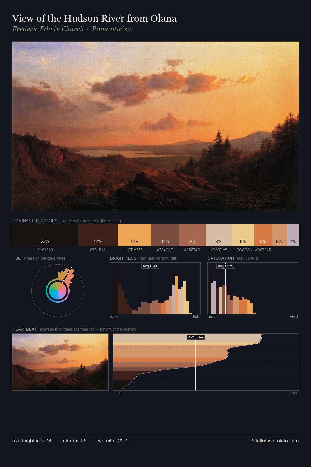This screenshot has width=311, height=467.
Task: Click the avg L 44 brightness label
Action: click(150, 266)
